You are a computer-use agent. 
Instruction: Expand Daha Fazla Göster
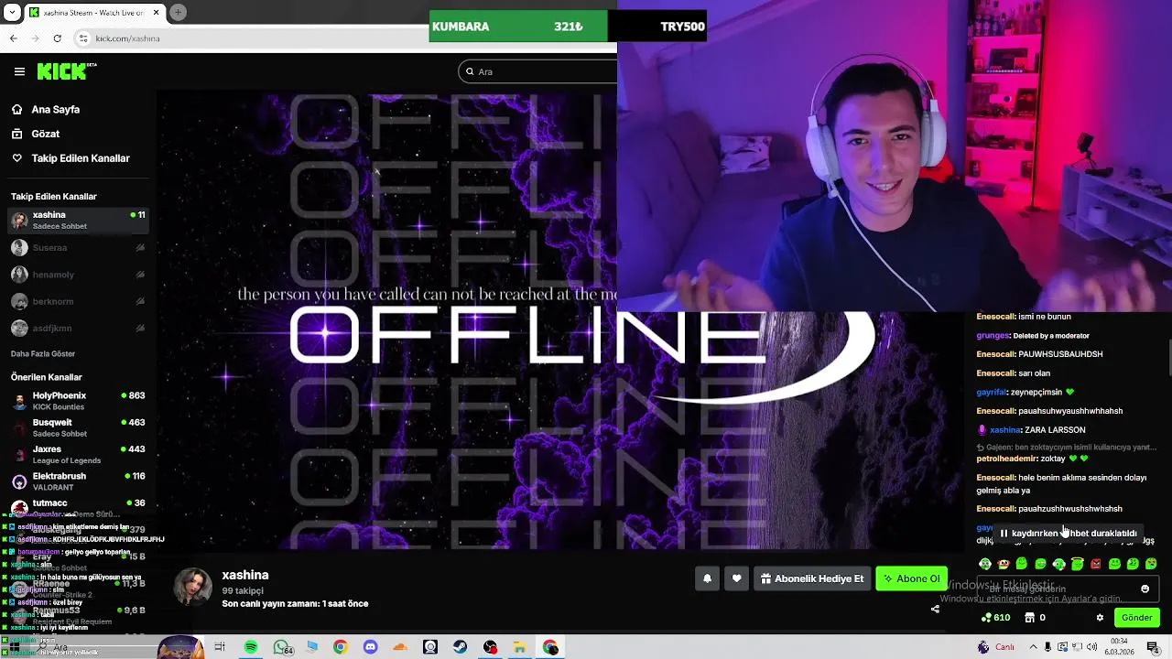pos(43,353)
